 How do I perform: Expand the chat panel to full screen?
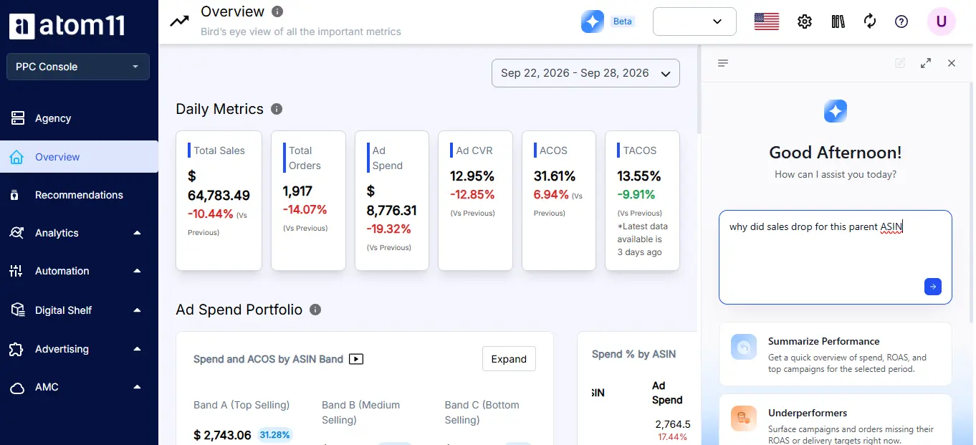926,63
